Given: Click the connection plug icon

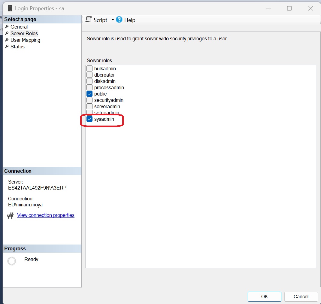Looking at the screenshot, I should (x=11, y=215).
